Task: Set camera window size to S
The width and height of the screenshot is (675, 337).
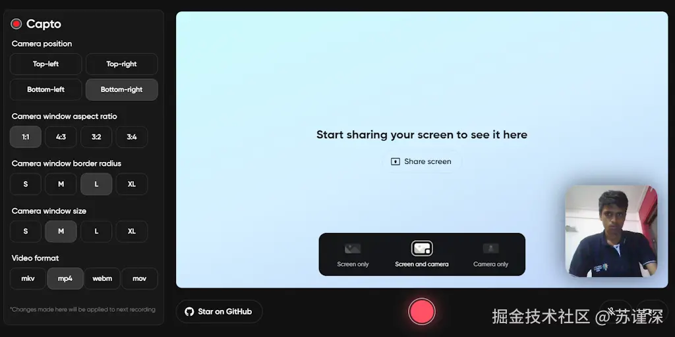Action: click(26, 231)
